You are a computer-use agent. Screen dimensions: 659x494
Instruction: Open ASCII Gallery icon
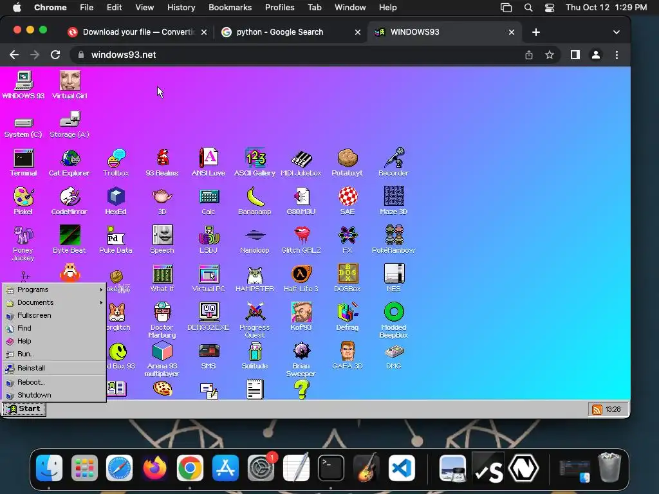tap(255, 163)
